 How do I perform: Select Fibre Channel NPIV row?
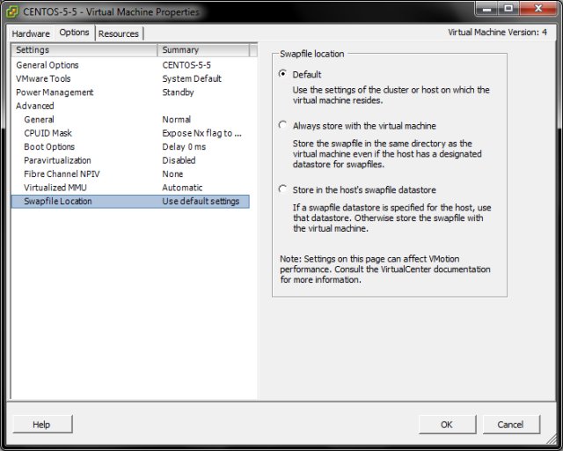130,174
